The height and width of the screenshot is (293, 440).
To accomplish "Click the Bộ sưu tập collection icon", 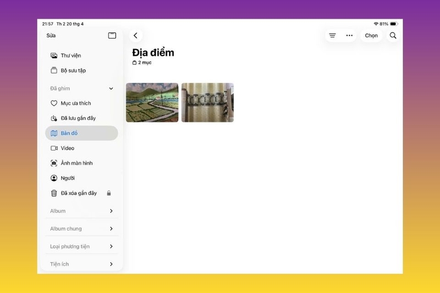I will tap(54, 70).
